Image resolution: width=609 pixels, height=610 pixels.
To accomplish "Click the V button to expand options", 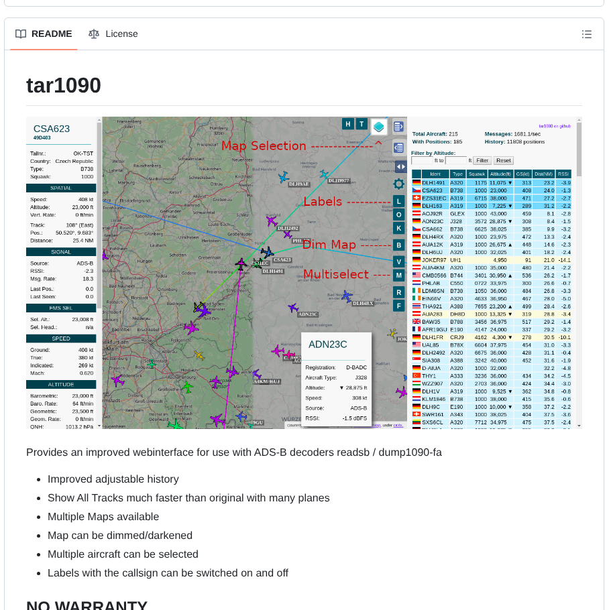I will tap(398, 261).
